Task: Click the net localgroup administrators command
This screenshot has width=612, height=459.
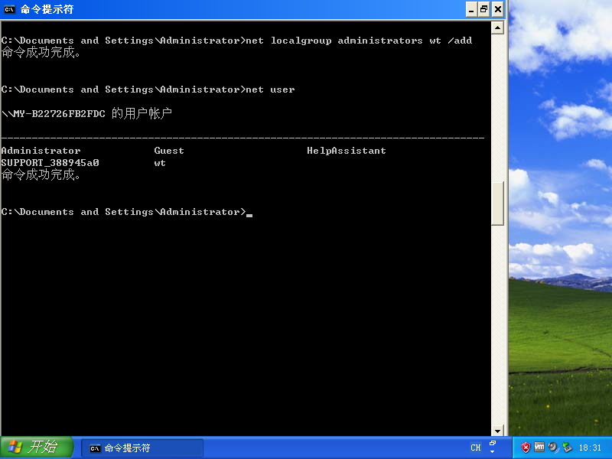Action: [x=359, y=41]
